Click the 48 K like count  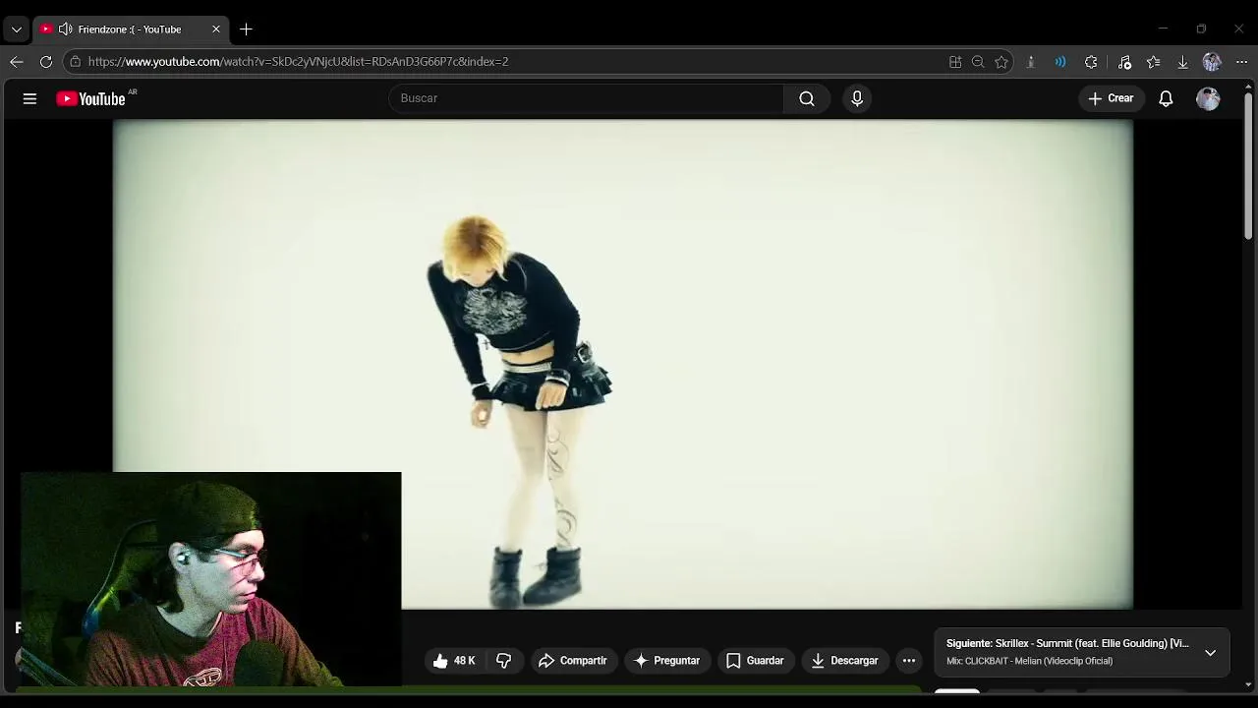[465, 661]
